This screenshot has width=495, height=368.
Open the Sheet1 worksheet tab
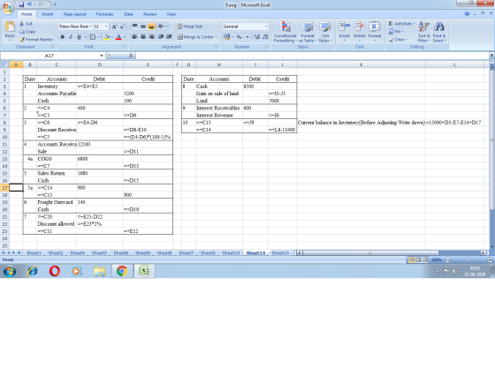pyautogui.click(x=34, y=253)
